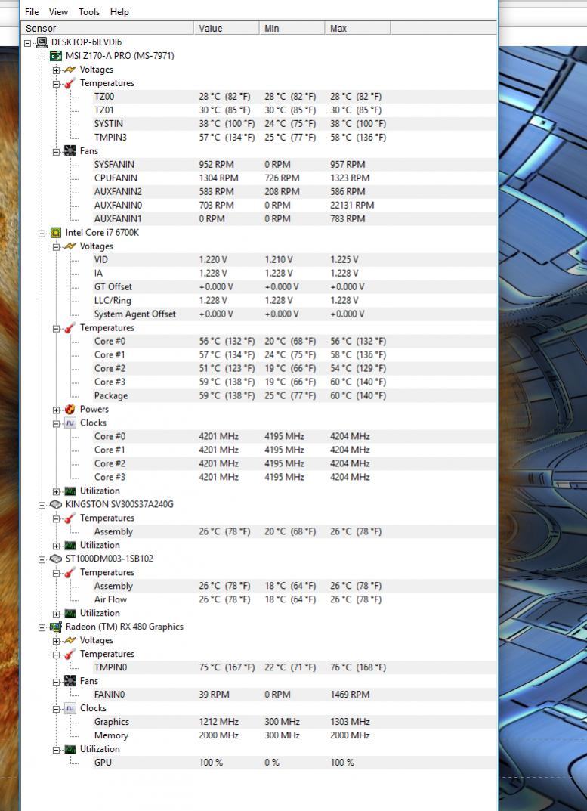
Task: Open the Help menu
Action: (119, 11)
